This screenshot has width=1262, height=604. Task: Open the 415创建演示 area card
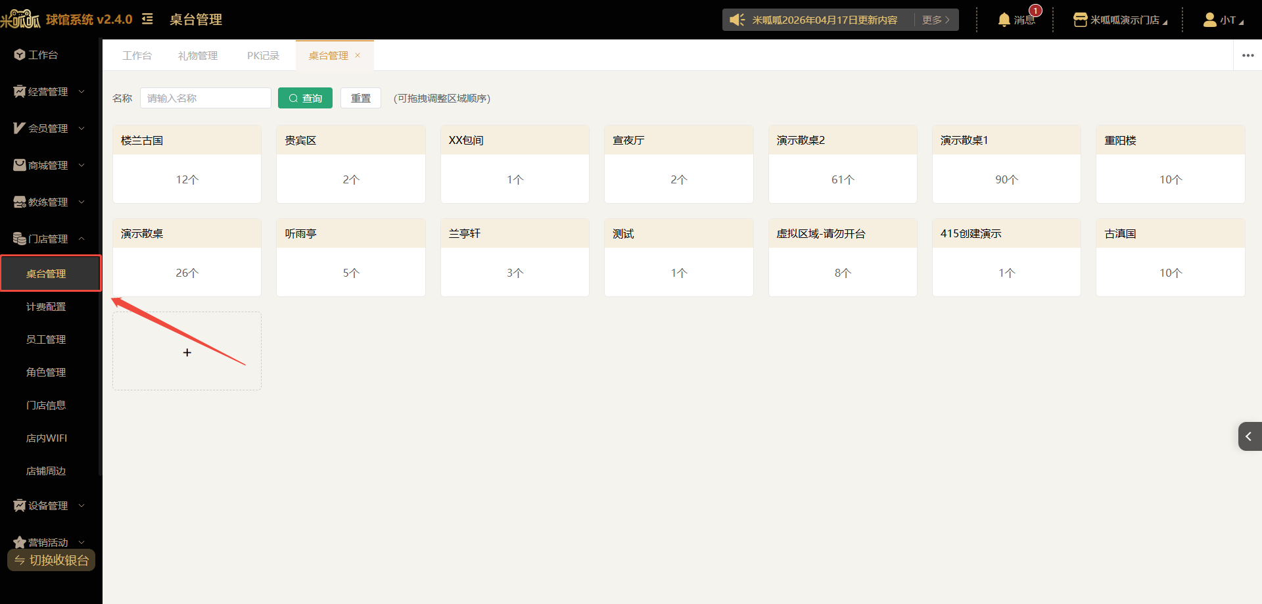1006,258
